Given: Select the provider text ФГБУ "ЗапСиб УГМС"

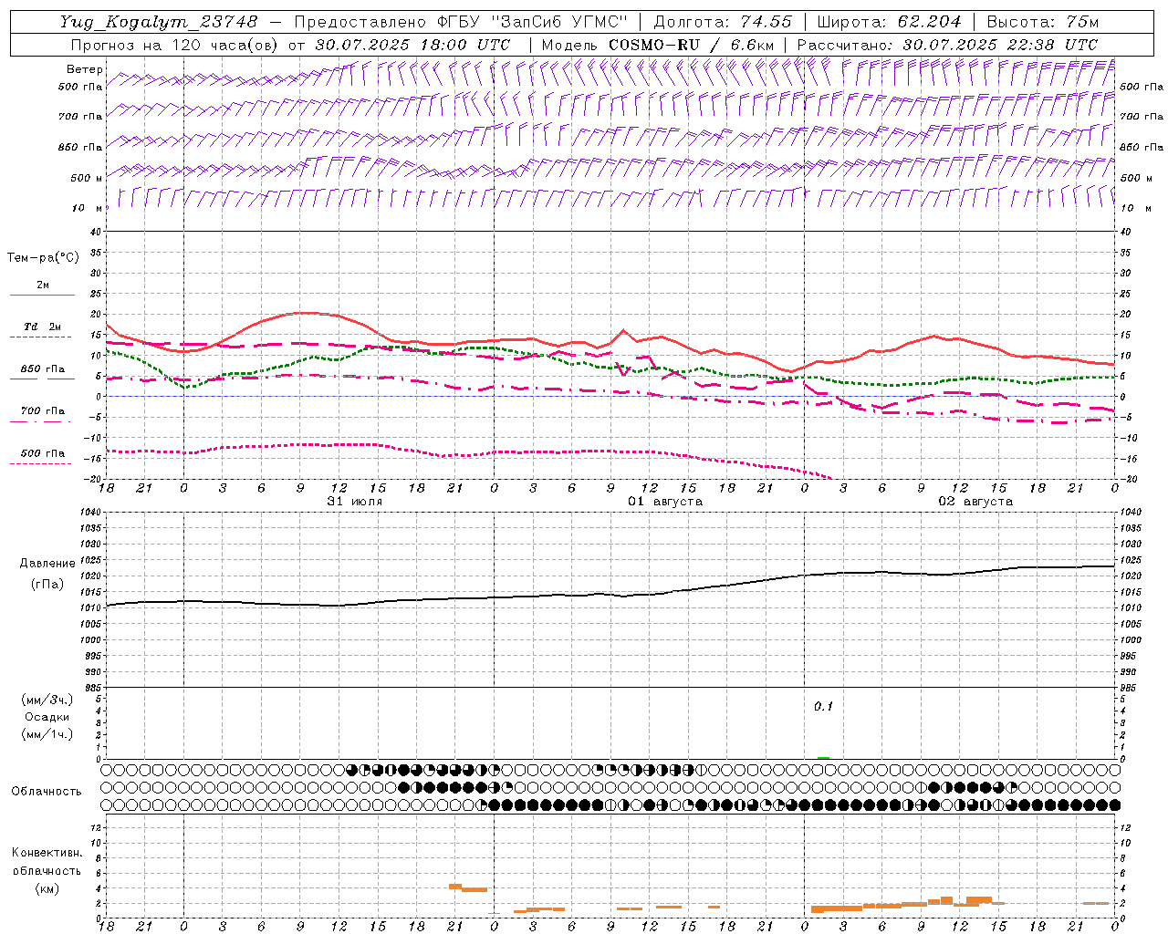Looking at the screenshot, I should pos(532,22).
